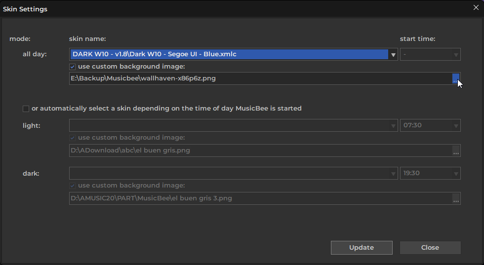This screenshot has height=265, width=484.
Task: Close the Skin Settings dialog with the X
Action: tap(476, 8)
